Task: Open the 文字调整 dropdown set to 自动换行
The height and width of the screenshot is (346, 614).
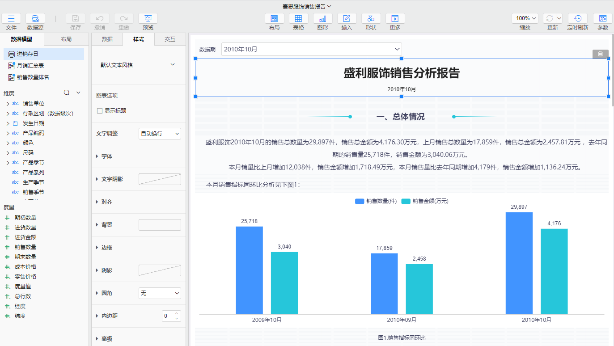Action: [160, 133]
